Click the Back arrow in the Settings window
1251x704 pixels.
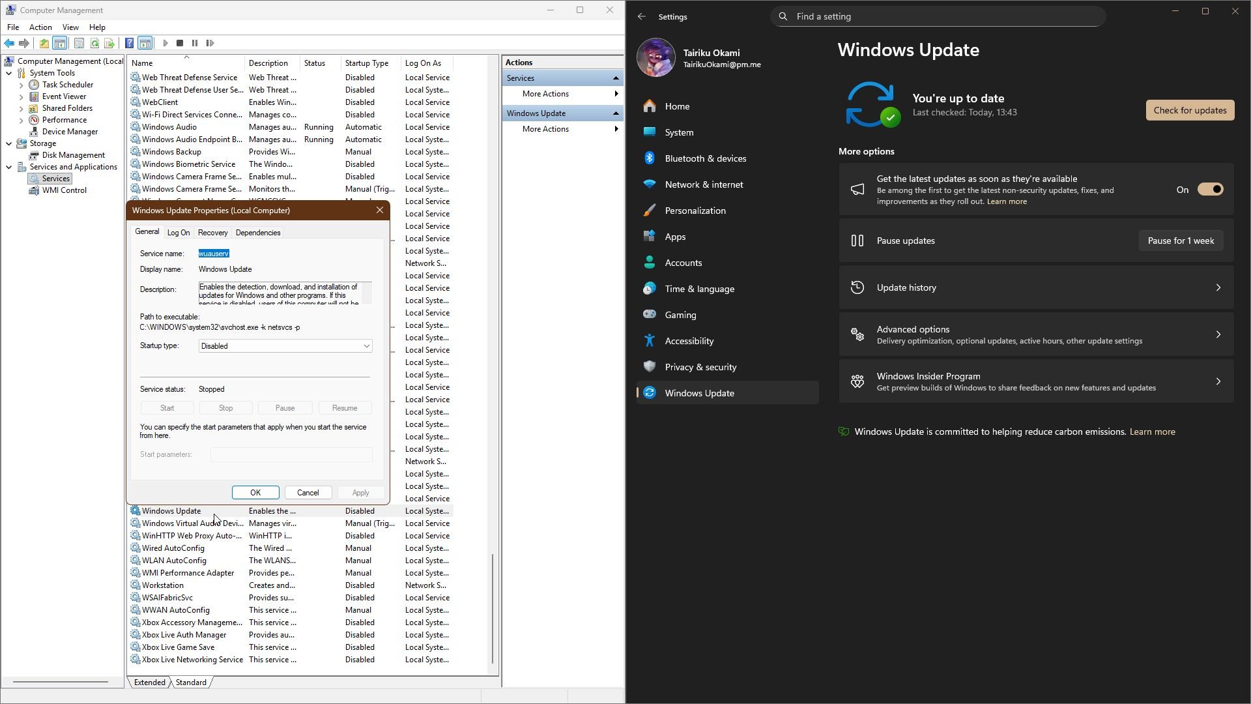point(642,16)
